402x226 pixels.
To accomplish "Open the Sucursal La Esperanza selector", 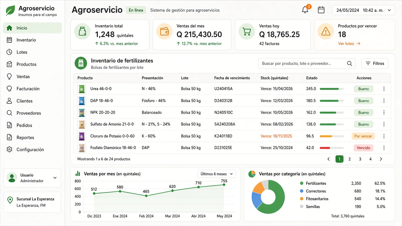I will click(x=32, y=202).
